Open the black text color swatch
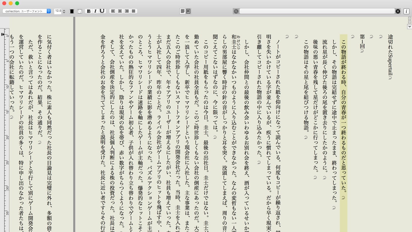The width and height of the screenshot is (412, 232). [72, 11]
